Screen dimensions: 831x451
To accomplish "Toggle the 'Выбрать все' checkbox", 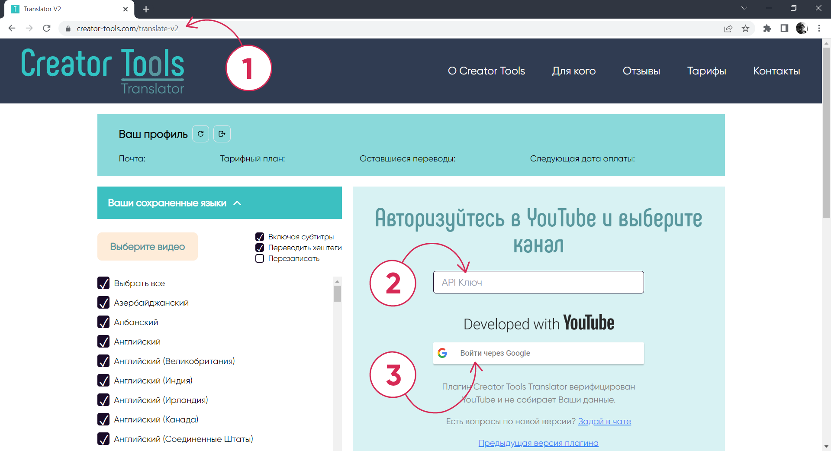I will (x=103, y=283).
